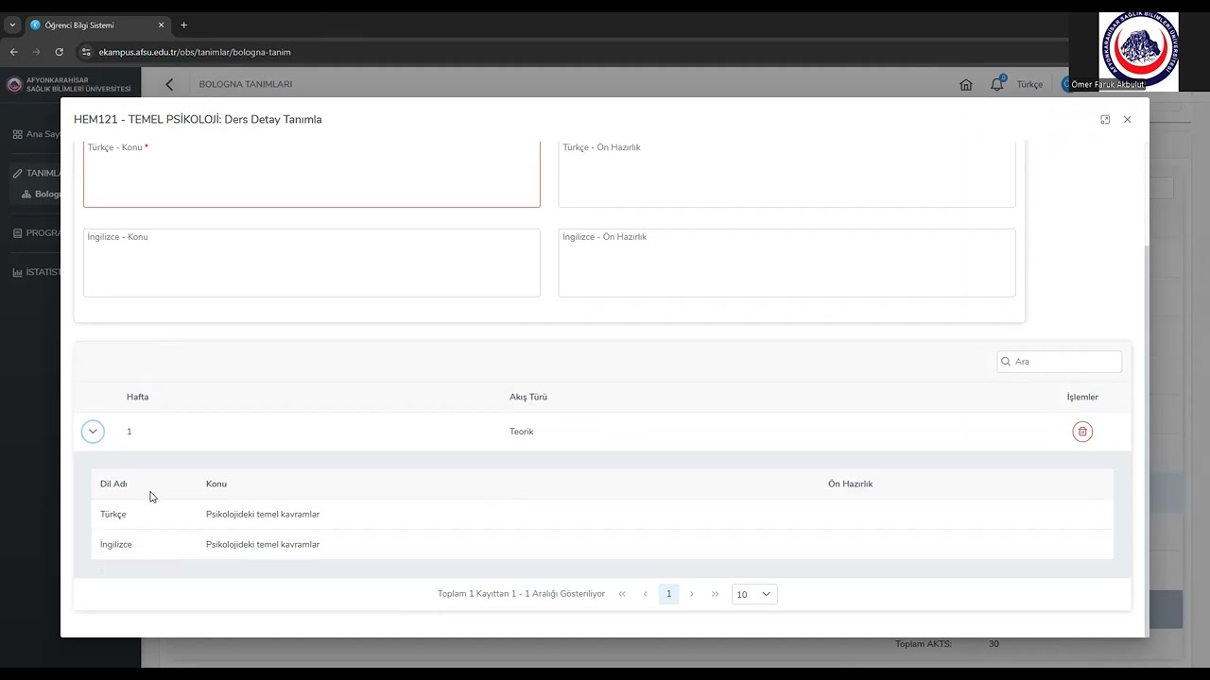Select Türkçe row's Psikolojideki temel kavramlar text
The width and height of the screenshot is (1210, 680).
263,515
